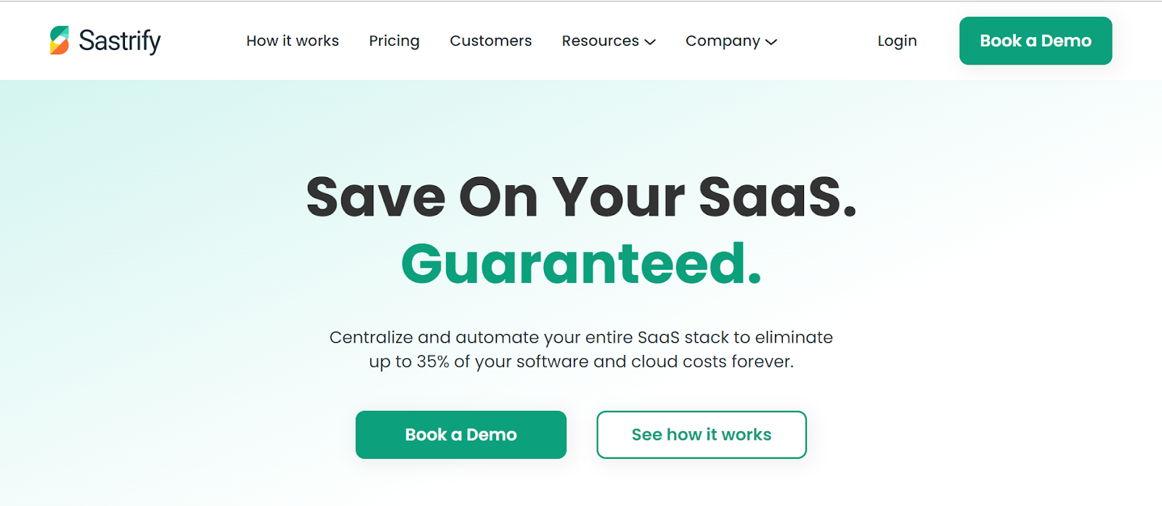Go to the Pricing page
This screenshot has height=506, width=1162.
pos(394,41)
